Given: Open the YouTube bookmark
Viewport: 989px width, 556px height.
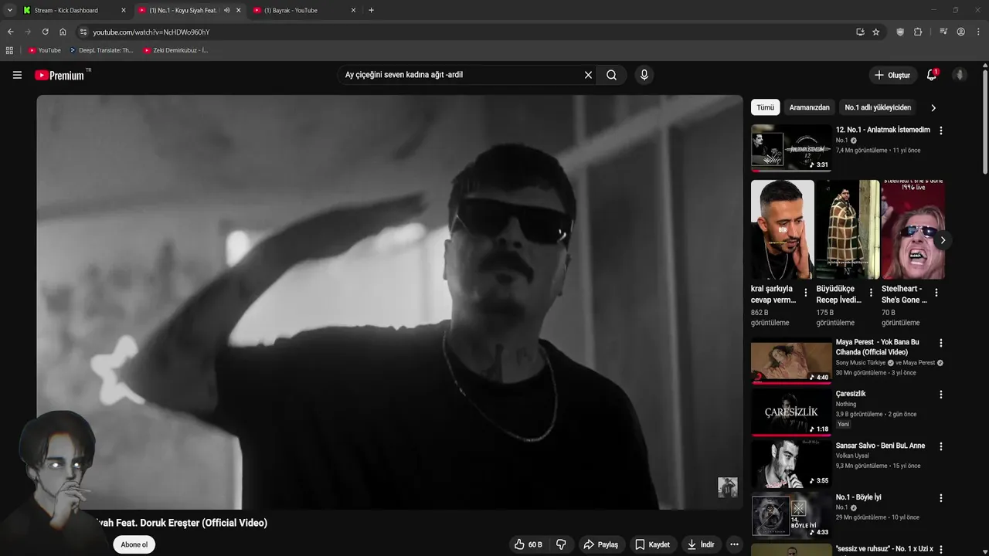Looking at the screenshot, I should [x=44, y=50].
